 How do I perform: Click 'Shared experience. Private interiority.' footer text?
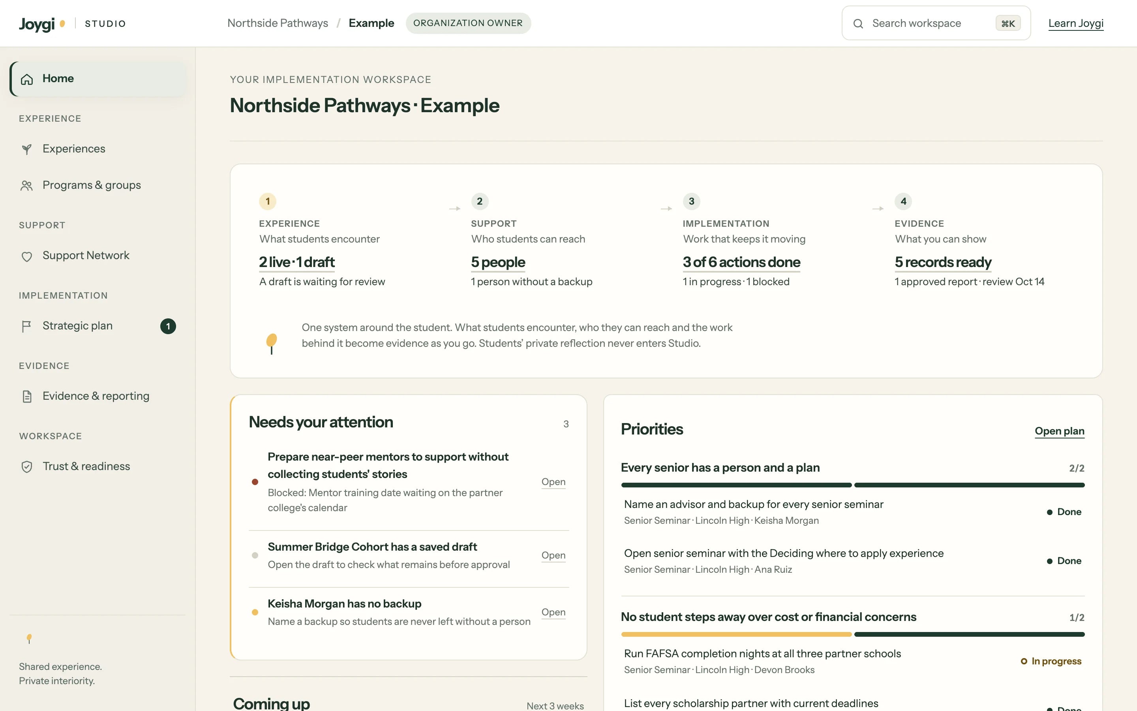tap(60, 674)
